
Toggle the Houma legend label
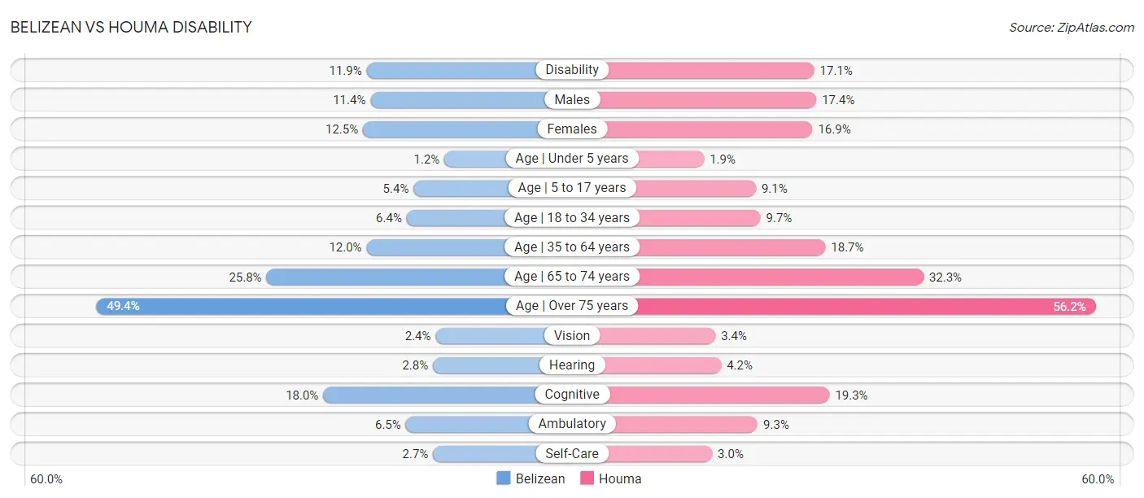coord(620,478)
